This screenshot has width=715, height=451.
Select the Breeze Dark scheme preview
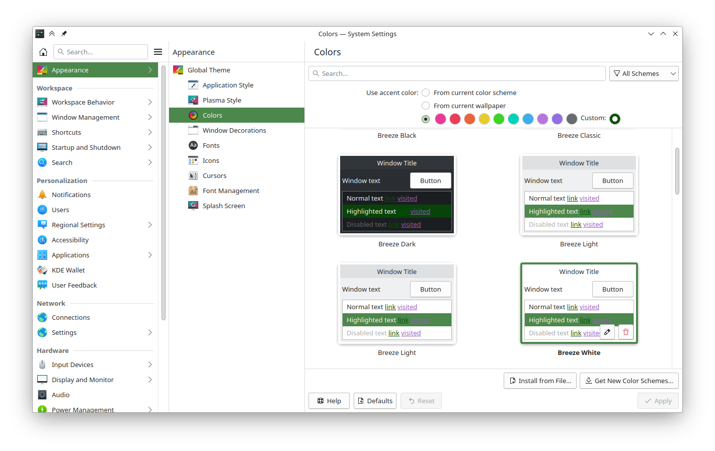point(397,195)
